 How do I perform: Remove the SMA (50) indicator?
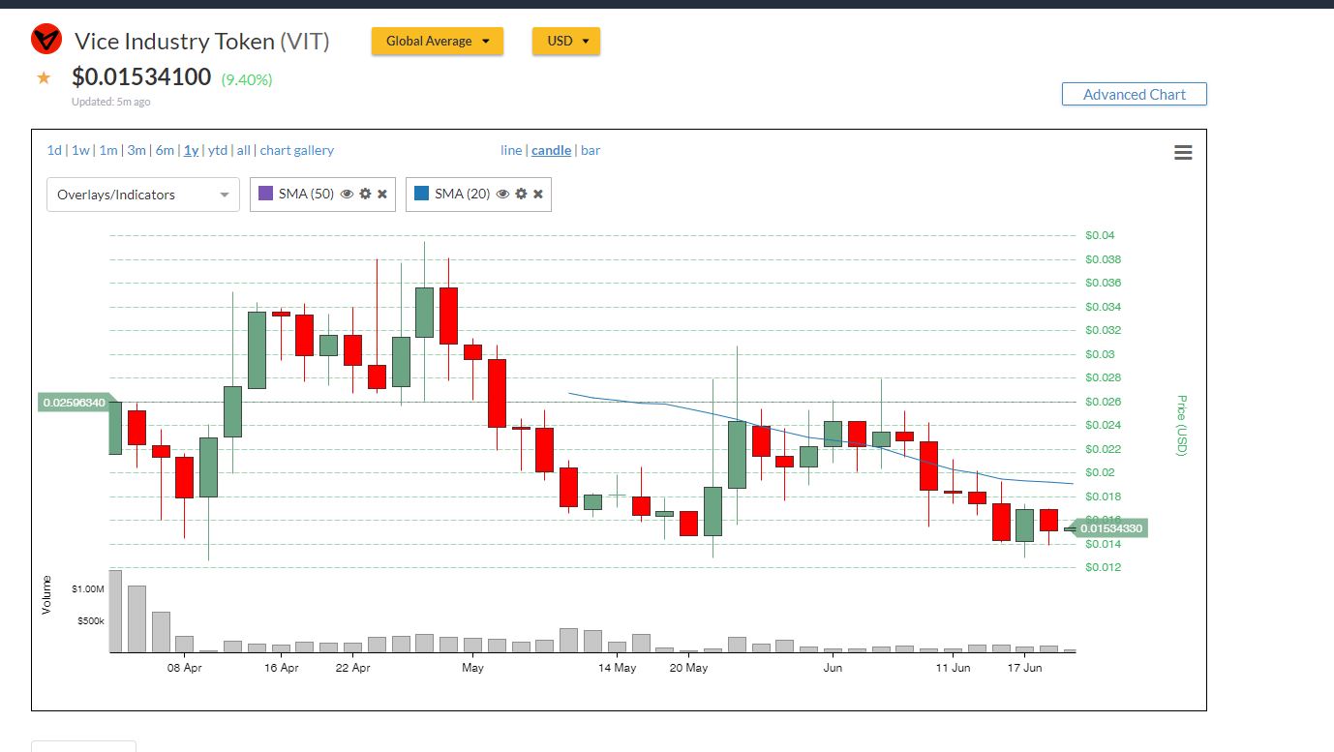pyautogui.click(x=382, y=194)
